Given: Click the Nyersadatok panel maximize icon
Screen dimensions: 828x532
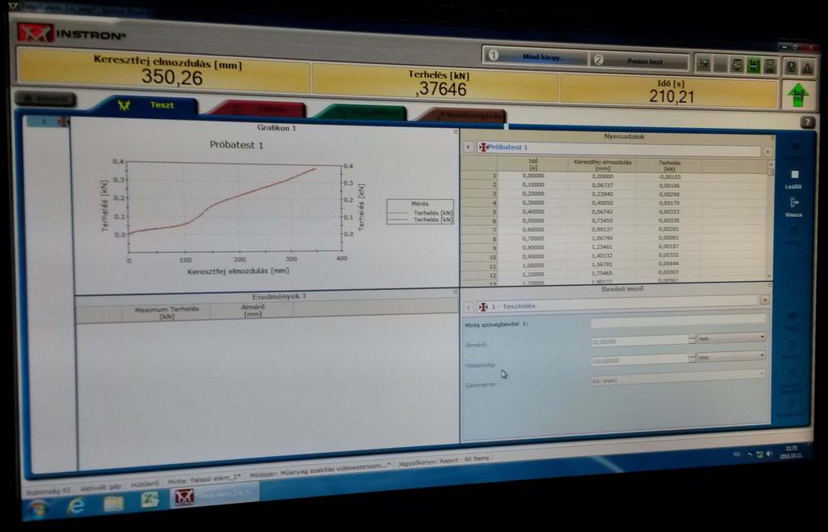Looking at the screenshot, I should click(x=772, y=138).
